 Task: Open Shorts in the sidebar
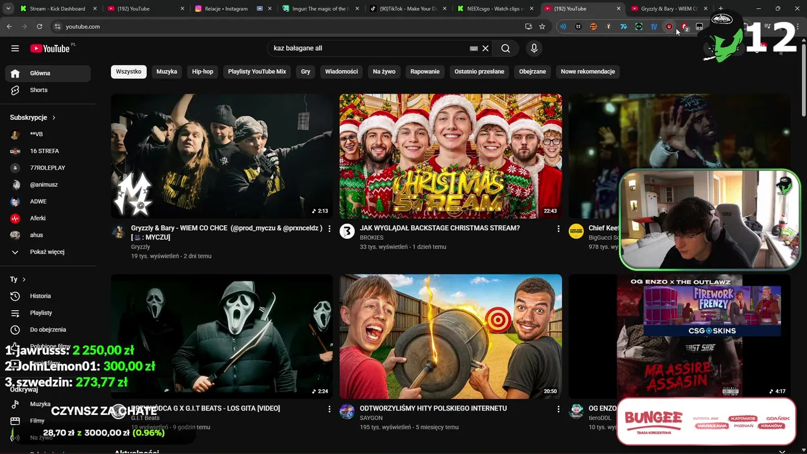click(x=48, y=90)
